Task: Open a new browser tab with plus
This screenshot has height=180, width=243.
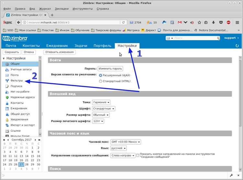Action: pos(52,15)
